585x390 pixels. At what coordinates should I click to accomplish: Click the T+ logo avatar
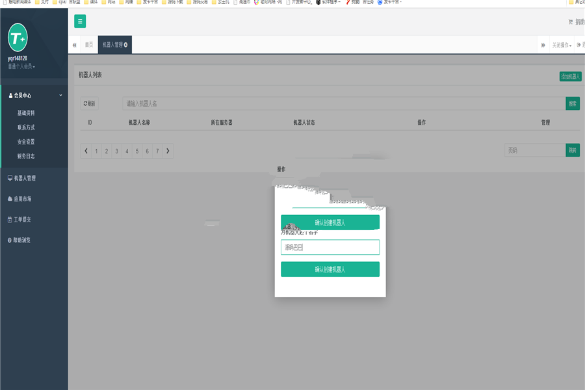point(18,37)
